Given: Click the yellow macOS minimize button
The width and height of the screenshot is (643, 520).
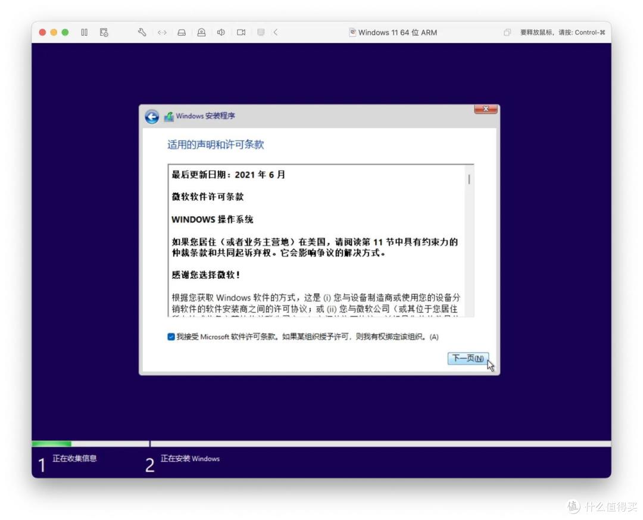Looking at the screenshot, I should click(x=54, y=32).
